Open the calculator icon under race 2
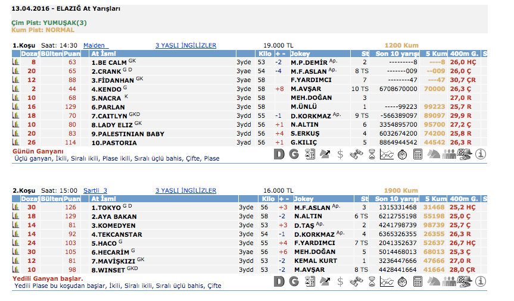514x301 pixels. click(418, 281)
